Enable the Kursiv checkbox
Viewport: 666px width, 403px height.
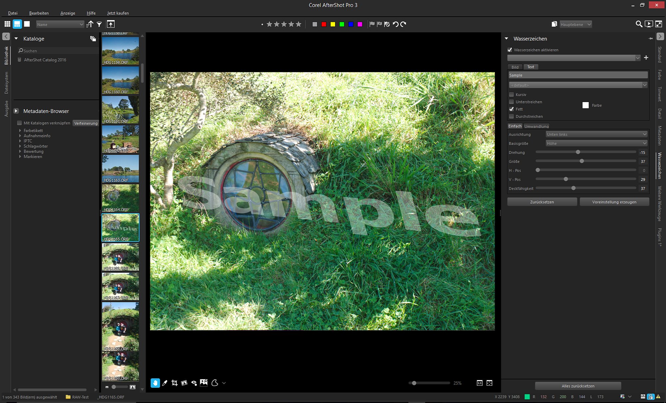coord(511,95)
